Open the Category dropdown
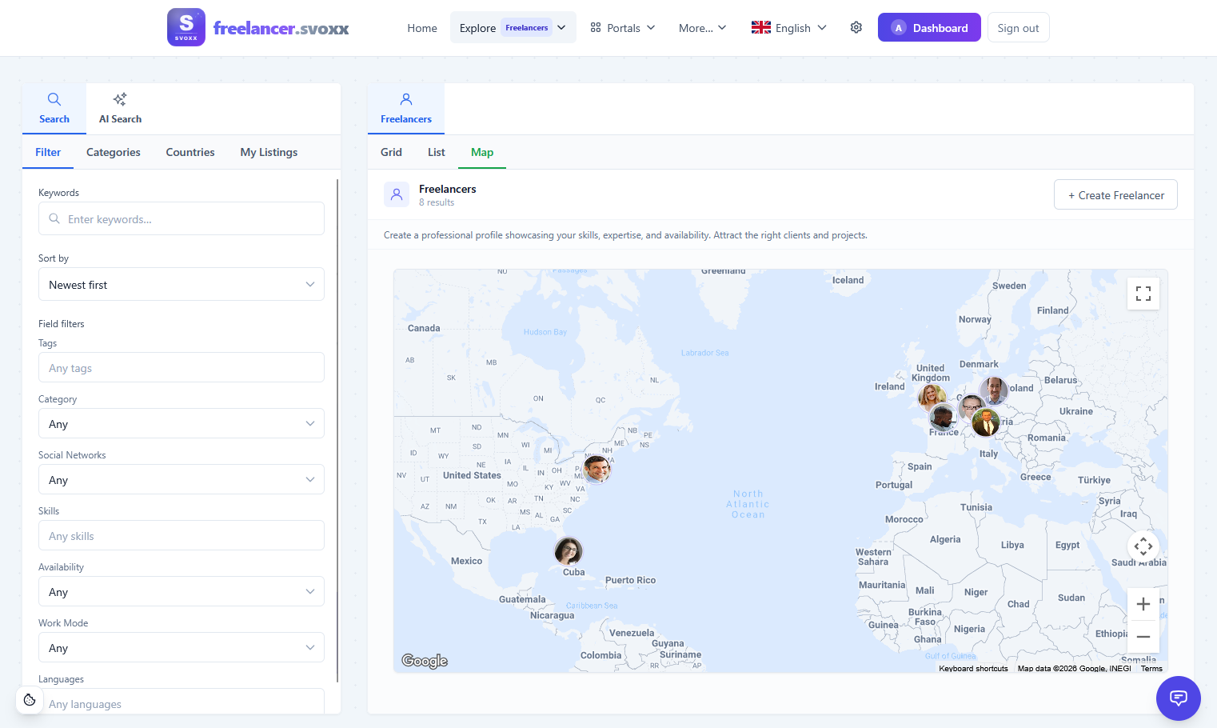 [x=182, y=423]
